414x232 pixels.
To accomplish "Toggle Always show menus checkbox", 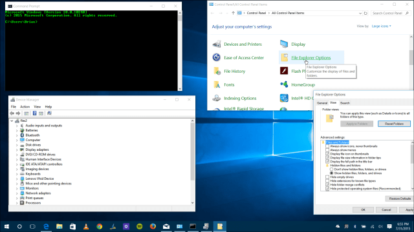I will pos(327,150).
